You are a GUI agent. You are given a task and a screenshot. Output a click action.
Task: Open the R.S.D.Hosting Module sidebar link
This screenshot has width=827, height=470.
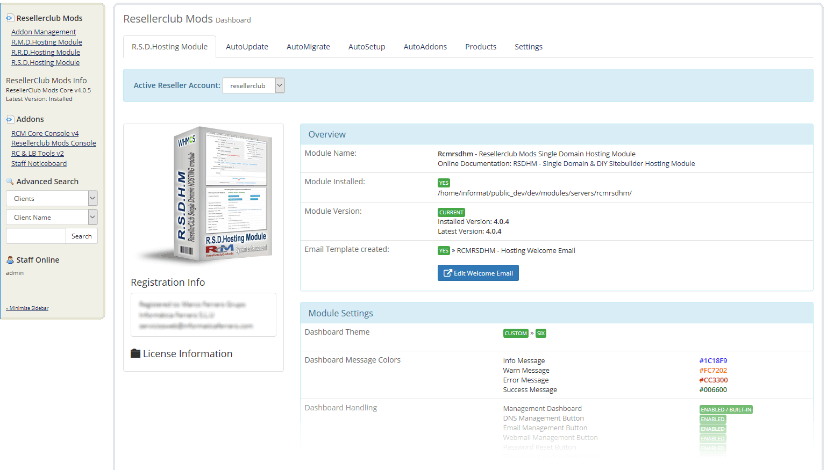coord(45,63)
